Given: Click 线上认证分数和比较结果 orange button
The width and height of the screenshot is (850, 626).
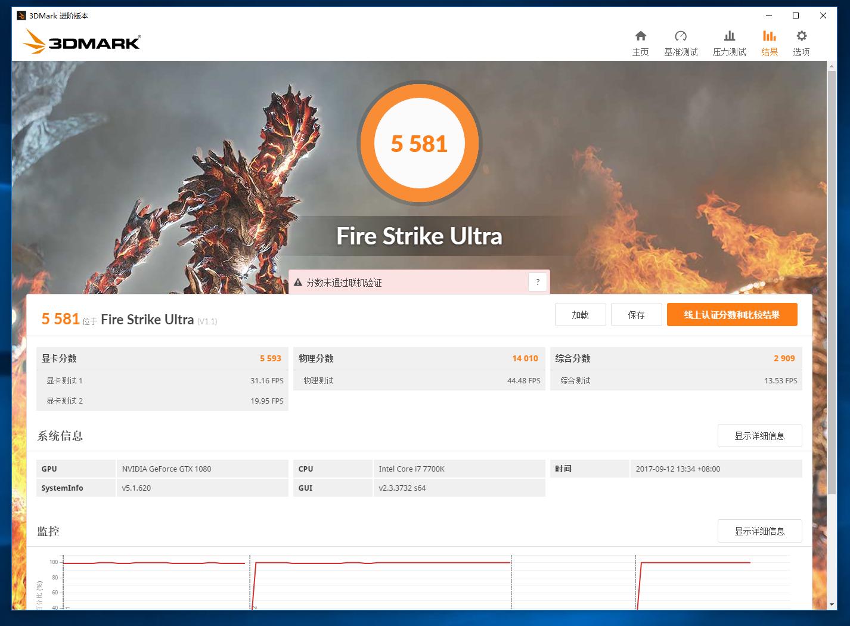Looking at the screenshot, I should click(x=732, y=315).
